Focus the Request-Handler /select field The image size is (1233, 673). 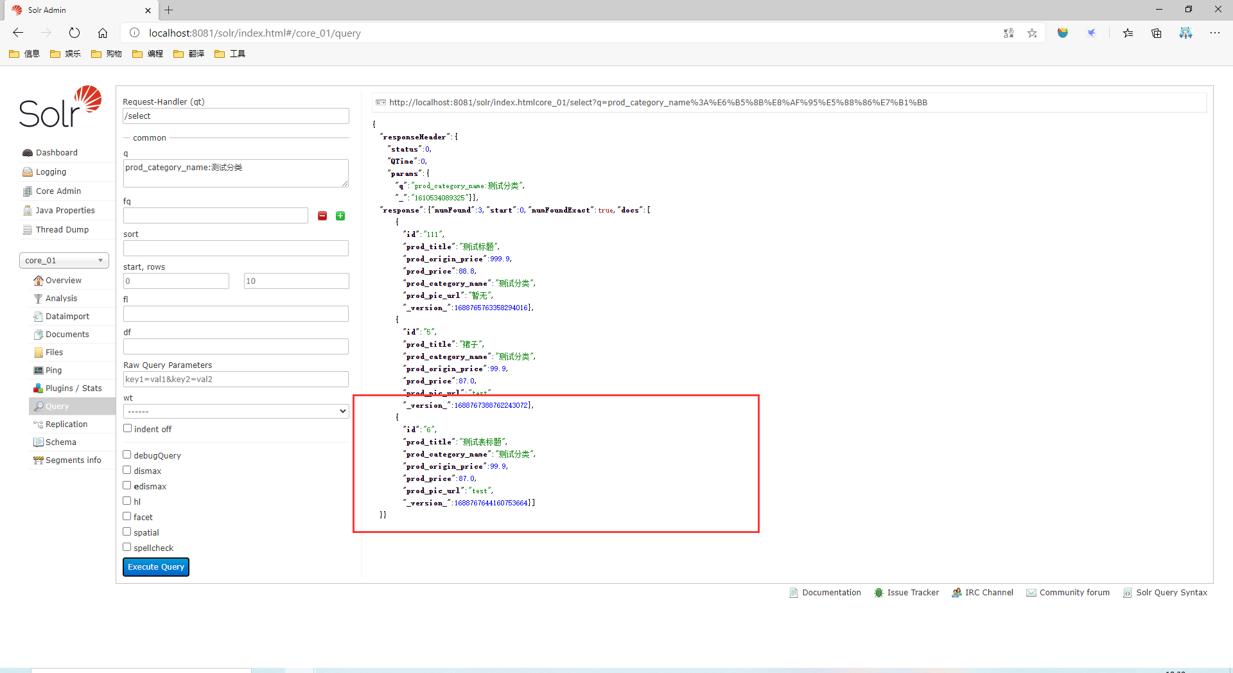[x=236, y=116]
